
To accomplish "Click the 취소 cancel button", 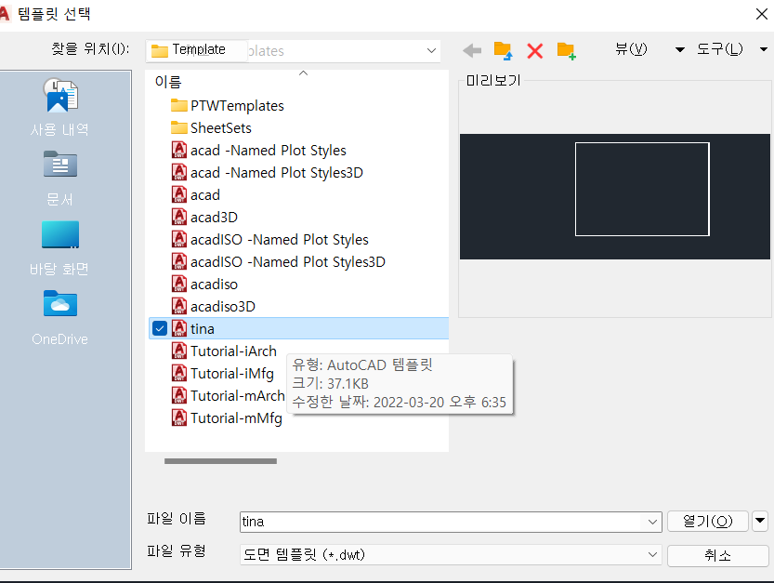I will coord(717,555).
